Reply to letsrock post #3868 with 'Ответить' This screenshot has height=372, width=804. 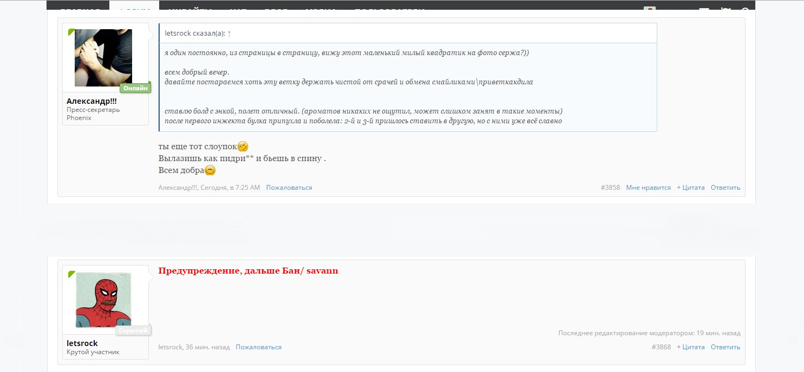click(725, 347)
